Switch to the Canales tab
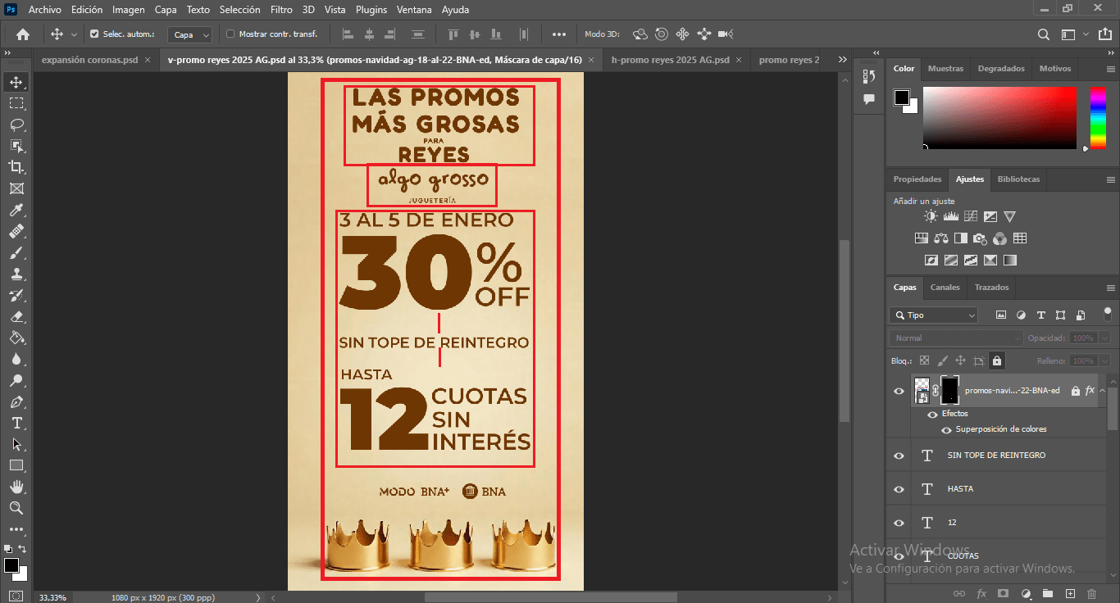 pyautogui.click(x=945, y=288)
